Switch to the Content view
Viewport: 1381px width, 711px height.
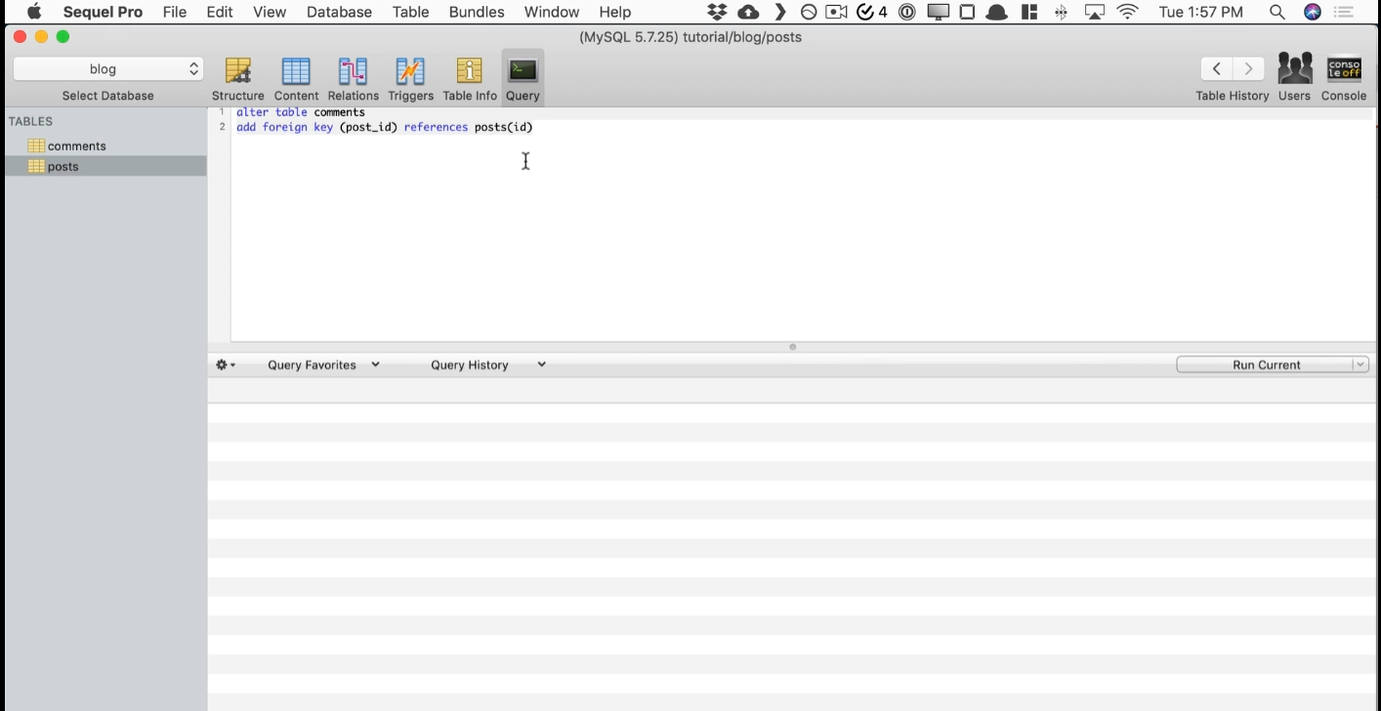click(x=296, y=78)
